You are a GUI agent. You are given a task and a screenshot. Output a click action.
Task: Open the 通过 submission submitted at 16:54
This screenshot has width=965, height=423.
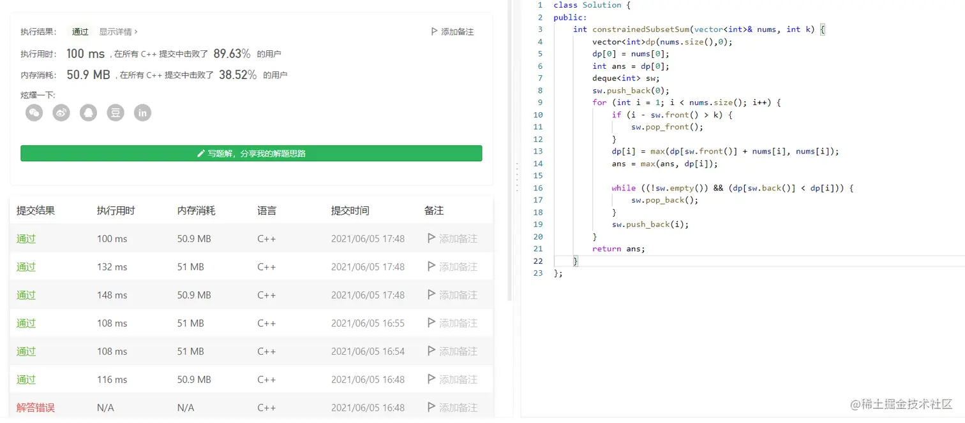(26, 351)
